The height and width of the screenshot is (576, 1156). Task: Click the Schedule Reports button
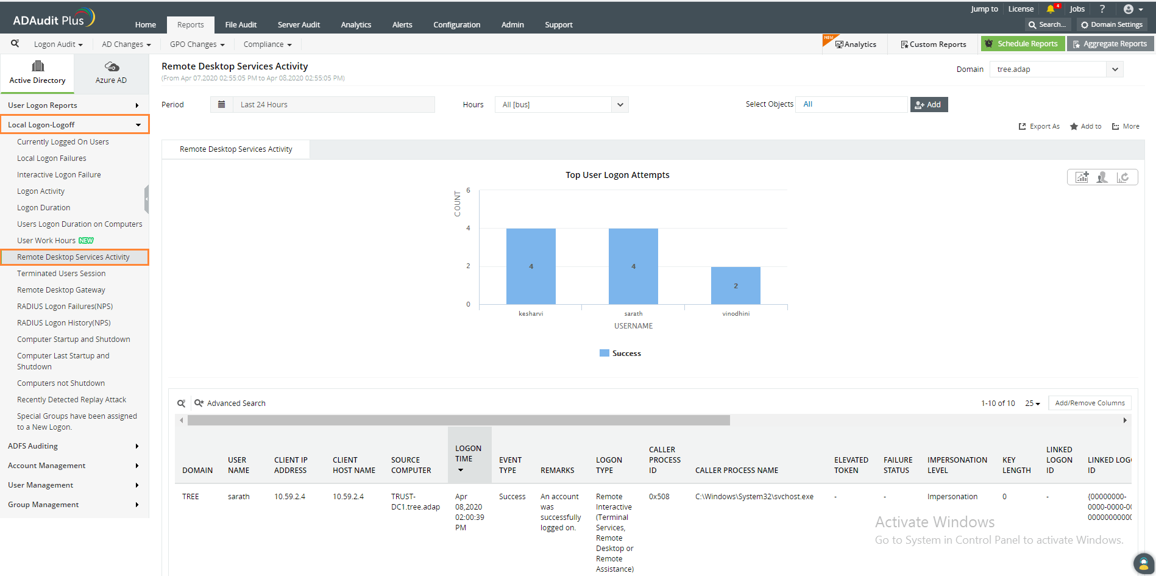(1023, 44)
